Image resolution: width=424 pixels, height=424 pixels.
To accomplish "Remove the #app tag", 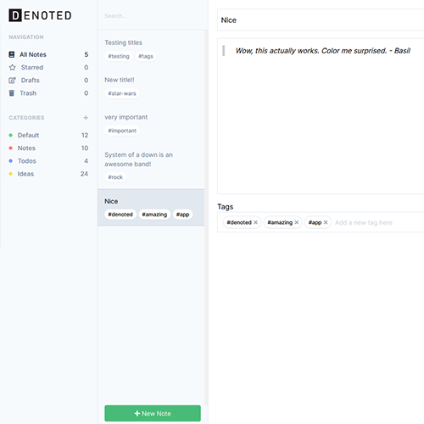I will (x=326, y=222).
